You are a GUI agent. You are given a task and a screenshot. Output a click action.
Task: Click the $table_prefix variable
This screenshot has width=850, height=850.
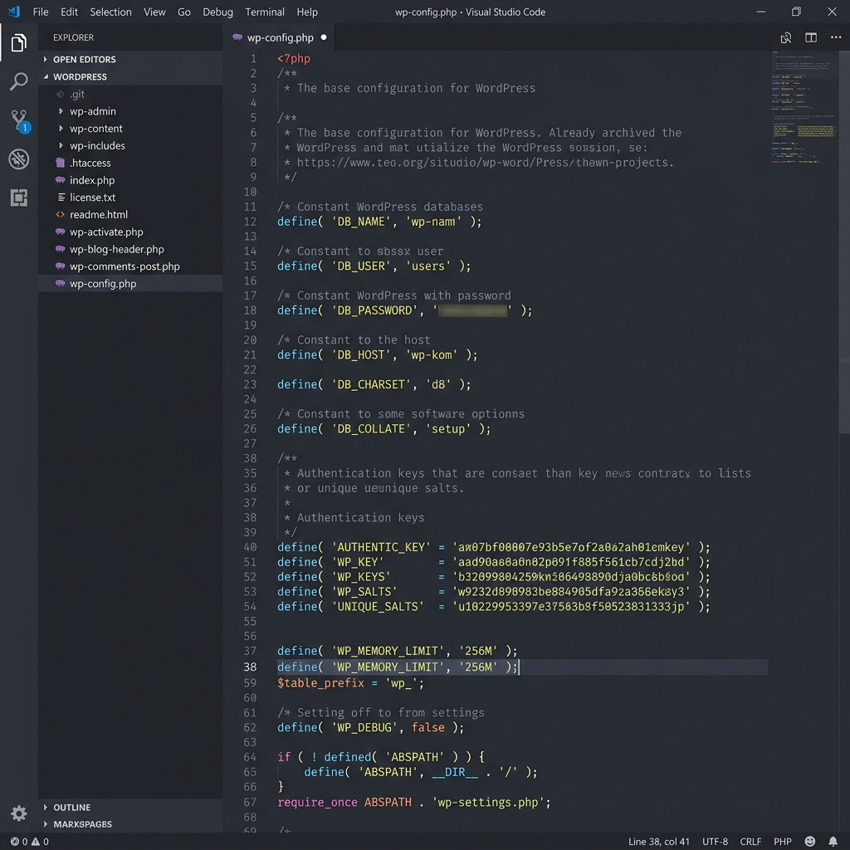[x=320, y=682]
